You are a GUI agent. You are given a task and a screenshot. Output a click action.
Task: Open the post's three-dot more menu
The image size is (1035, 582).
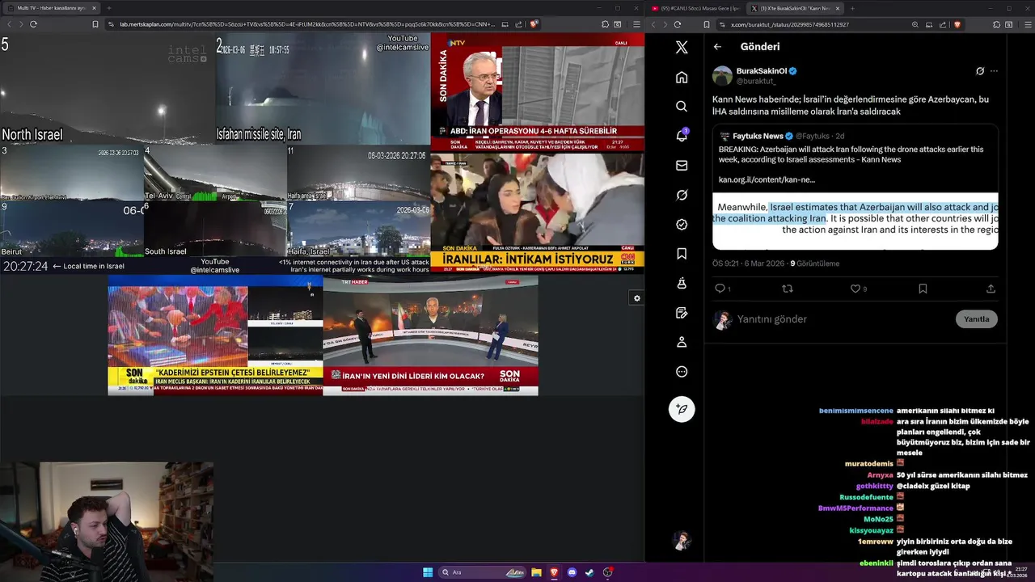(x=994, y=71)
